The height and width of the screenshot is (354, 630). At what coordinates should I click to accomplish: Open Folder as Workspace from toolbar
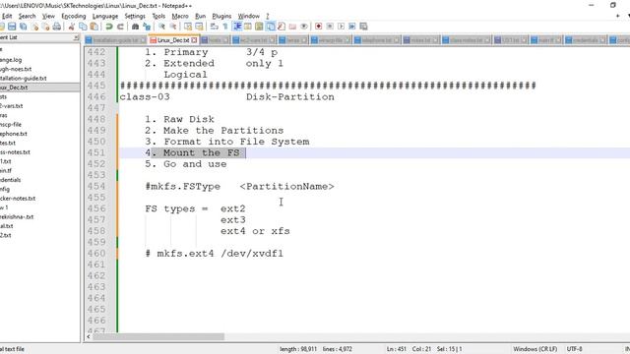pyautogui.click(x=292, y=27)
